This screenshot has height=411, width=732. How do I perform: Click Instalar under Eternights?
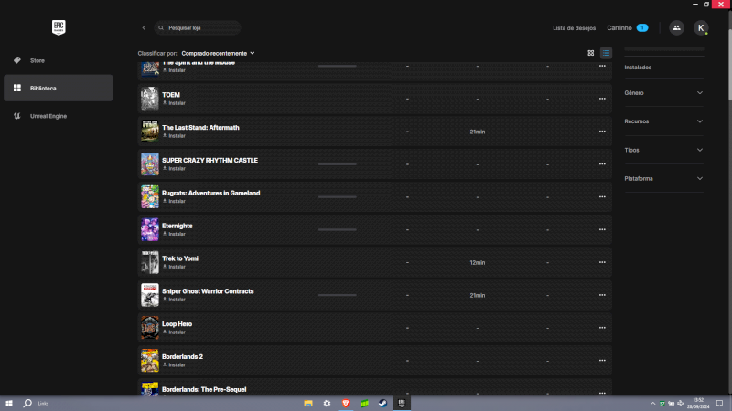tap(174, 234)
